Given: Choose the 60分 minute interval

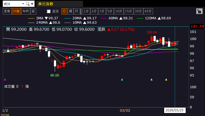Looking at the screenshot, I should [148, 11].
